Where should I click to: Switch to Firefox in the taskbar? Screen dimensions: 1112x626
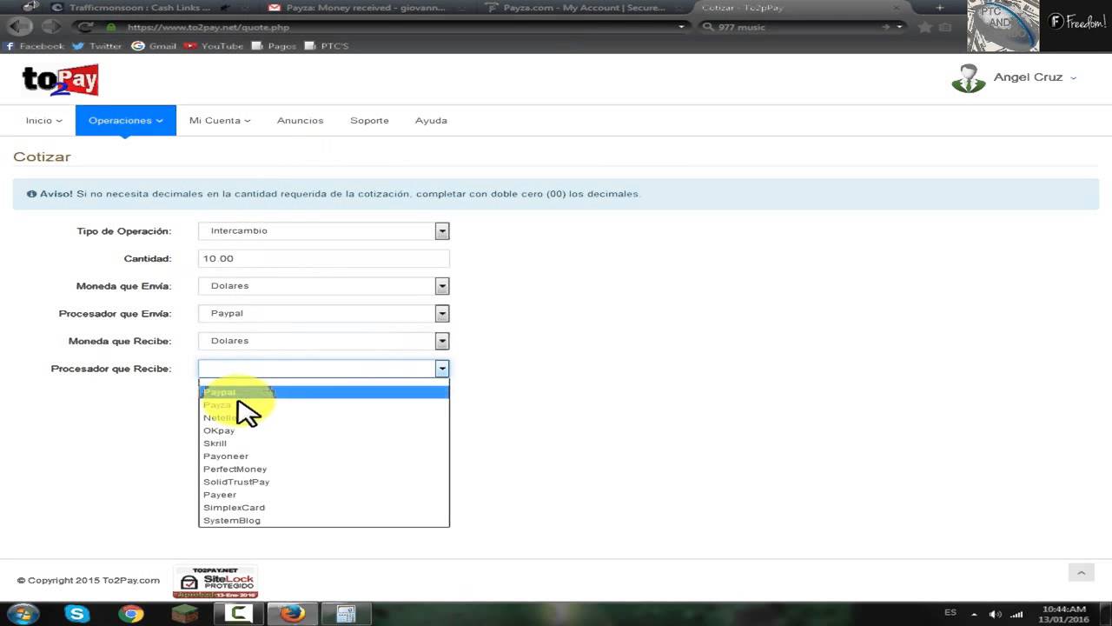pyautogui.click(x=293, y=614)
